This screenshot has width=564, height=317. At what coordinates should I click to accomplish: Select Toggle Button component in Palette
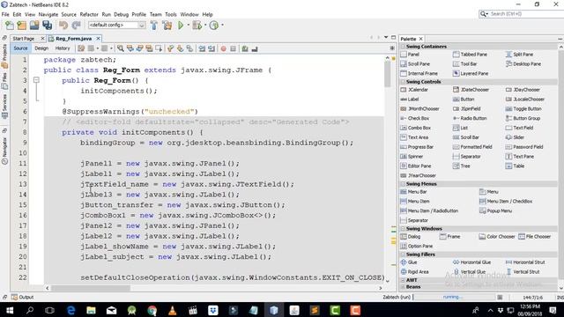click(x=523, y=108)
